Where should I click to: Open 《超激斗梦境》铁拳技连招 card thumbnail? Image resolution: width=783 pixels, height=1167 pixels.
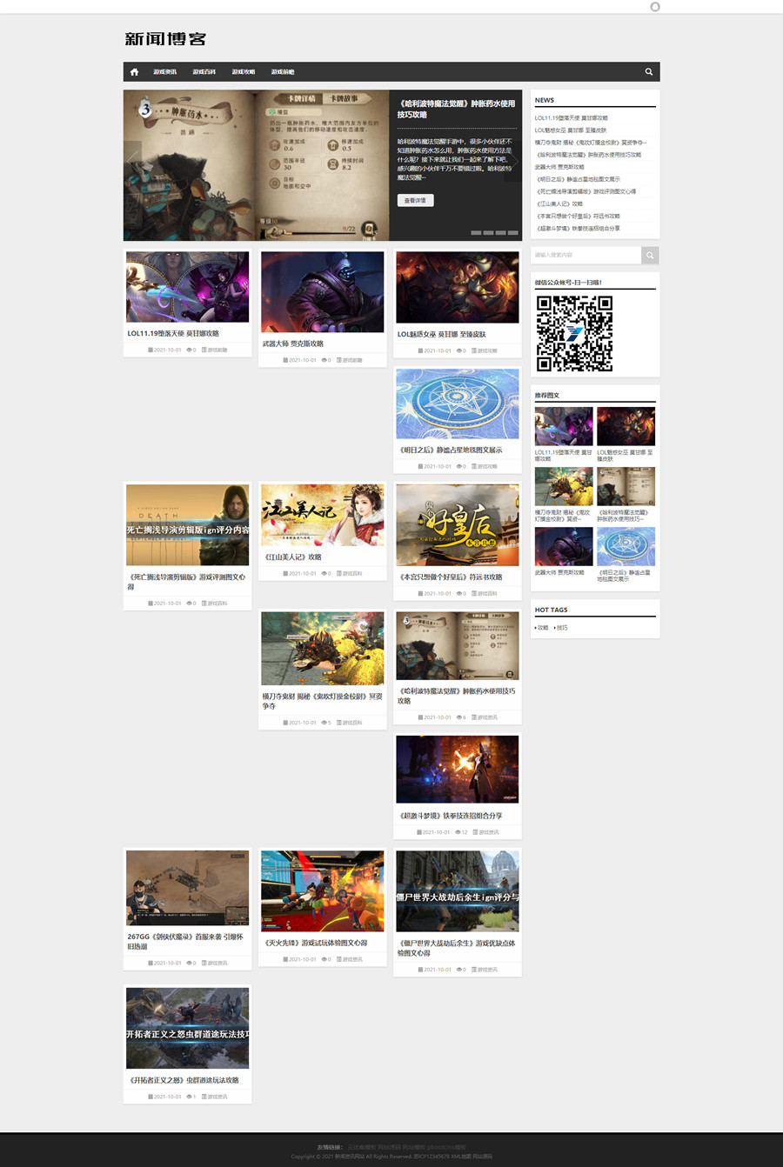(x=457, y=769)
